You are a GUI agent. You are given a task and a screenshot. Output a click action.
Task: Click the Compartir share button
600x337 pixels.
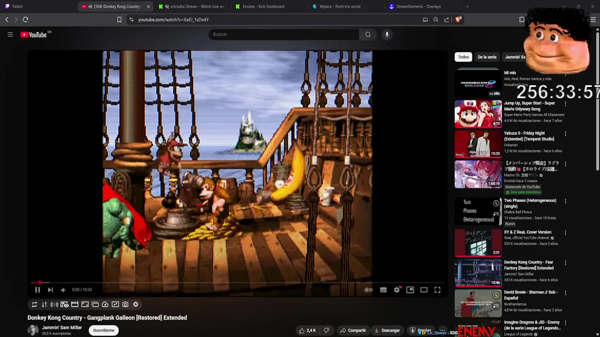(x=353, y=330)
